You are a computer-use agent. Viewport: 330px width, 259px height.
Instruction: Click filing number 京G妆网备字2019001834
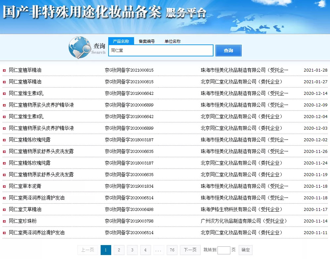pyautogui.click(x=129, y=186)
